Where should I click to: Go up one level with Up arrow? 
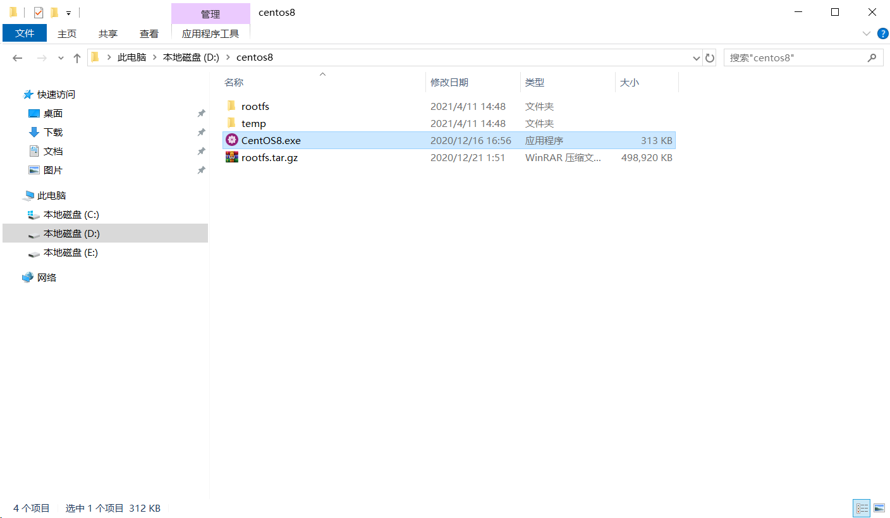click(x=77, y=57)
